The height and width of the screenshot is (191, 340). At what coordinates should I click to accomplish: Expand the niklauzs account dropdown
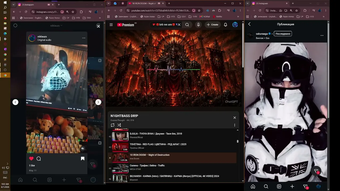click(56, 26)
